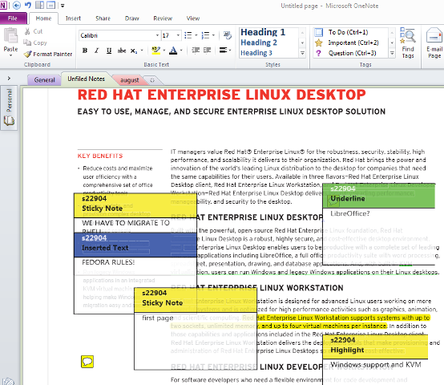Toggle Bold formatting
This screenshot has height=385, width=444.
point(85,51)
